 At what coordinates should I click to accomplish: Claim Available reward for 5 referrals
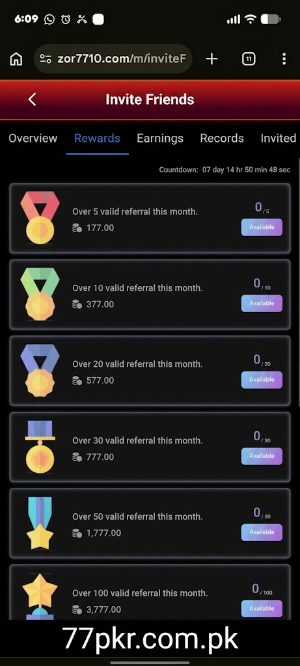262,227
